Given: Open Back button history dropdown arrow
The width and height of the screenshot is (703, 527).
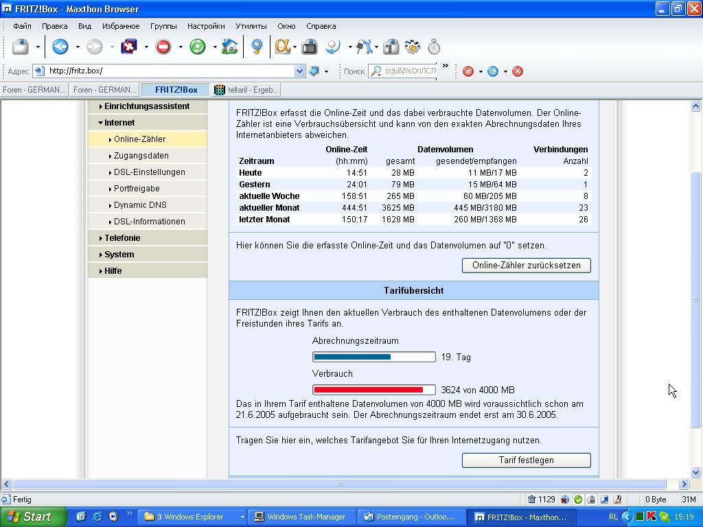Looking at the screenshot, I should pos(78,47).
